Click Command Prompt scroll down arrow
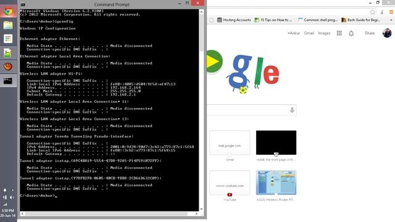Image resolution: width=395 pixels, height=222 pixels. tap(201, 209)
